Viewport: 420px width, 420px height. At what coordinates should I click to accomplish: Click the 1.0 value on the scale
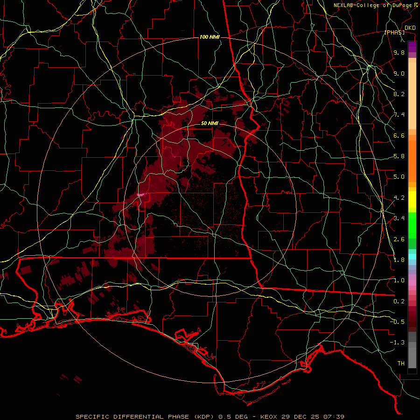[x=399, y=280]
